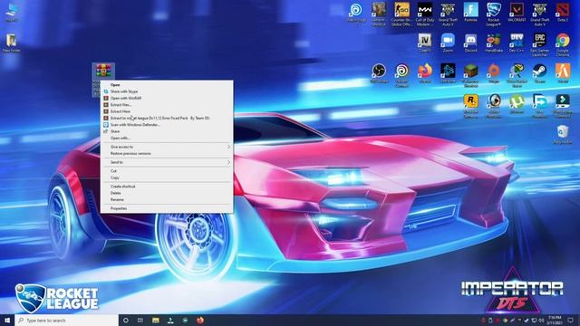Open Google Chrome from the desktop

pos(562,44)
